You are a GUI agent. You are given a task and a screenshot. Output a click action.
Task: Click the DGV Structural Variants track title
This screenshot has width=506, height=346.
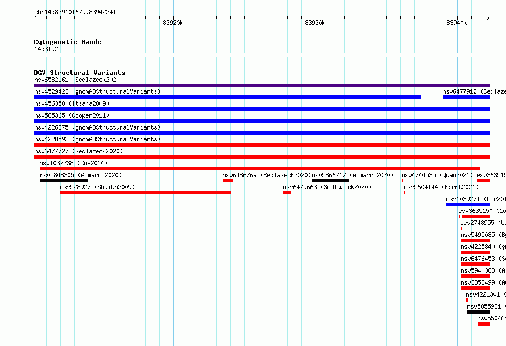[80, 73]
